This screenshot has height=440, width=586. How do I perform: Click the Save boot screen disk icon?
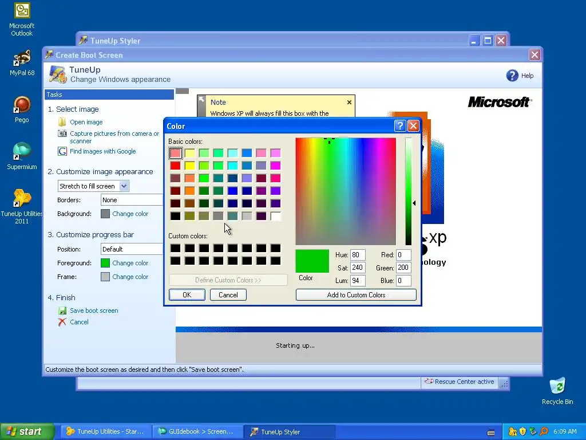62,311
